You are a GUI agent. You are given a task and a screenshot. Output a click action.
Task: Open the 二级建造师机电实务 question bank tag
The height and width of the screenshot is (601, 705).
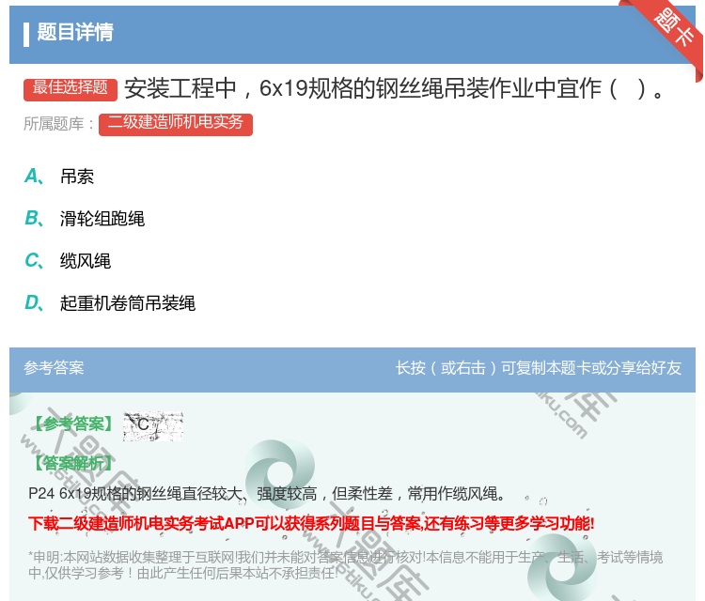point(176,124)
